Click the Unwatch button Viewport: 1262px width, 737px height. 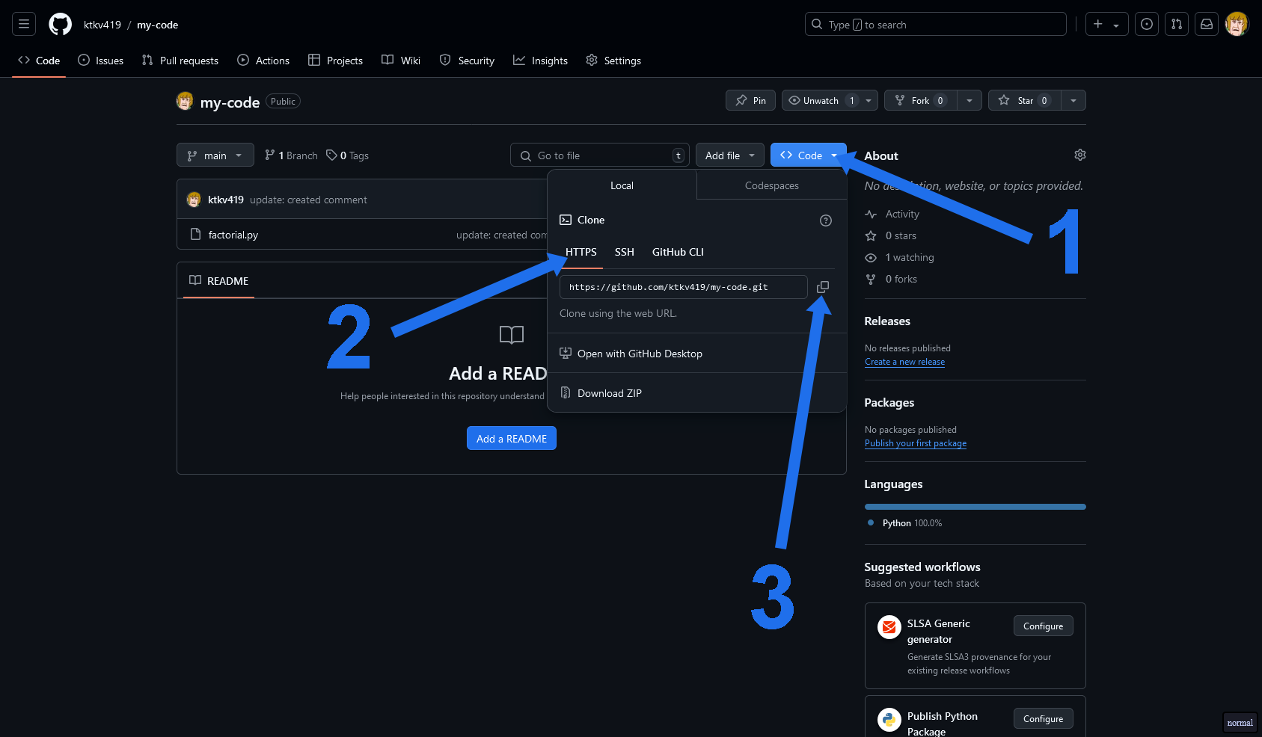pos(821,100)
